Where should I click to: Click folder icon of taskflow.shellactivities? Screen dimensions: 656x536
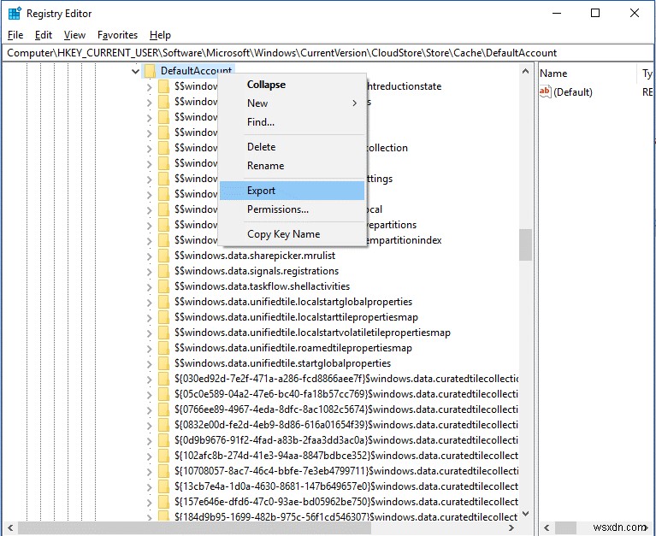coord(163,286)
